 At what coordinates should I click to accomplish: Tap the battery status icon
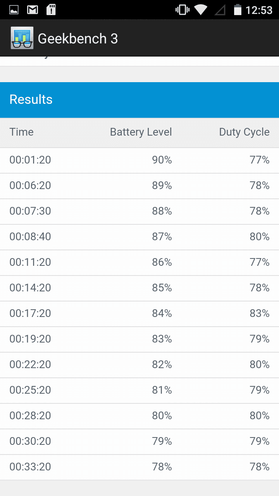[x=238, y=10]
